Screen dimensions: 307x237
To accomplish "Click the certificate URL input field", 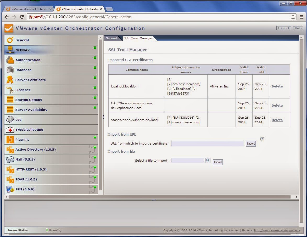I will point(207,144).
